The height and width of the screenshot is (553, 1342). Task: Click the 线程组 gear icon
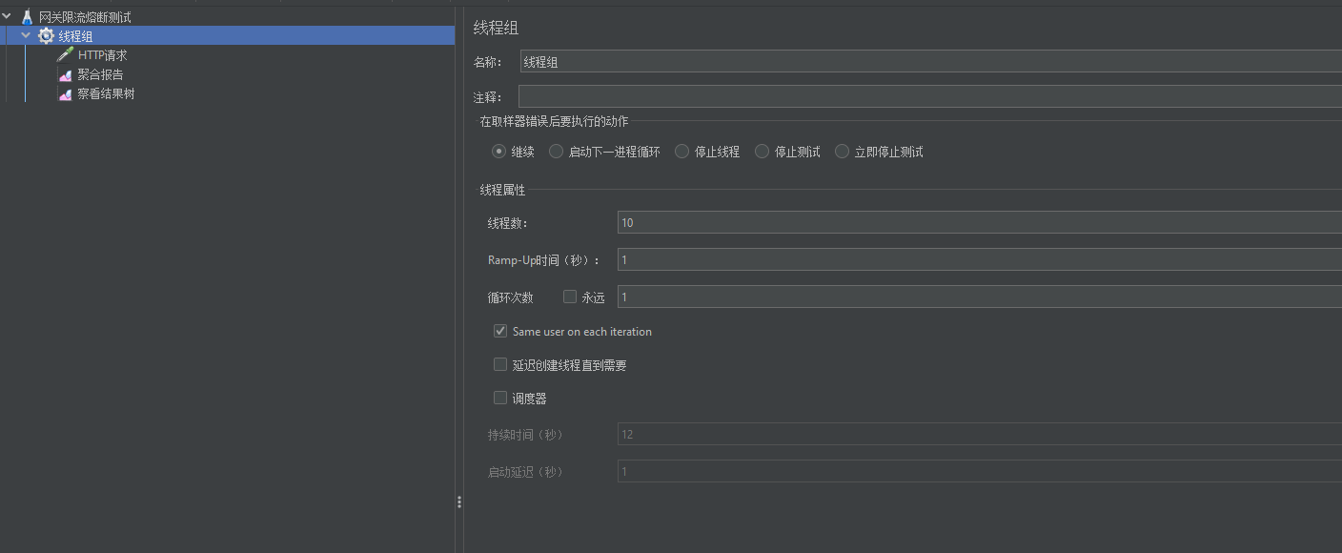click(x=46, y=36)
